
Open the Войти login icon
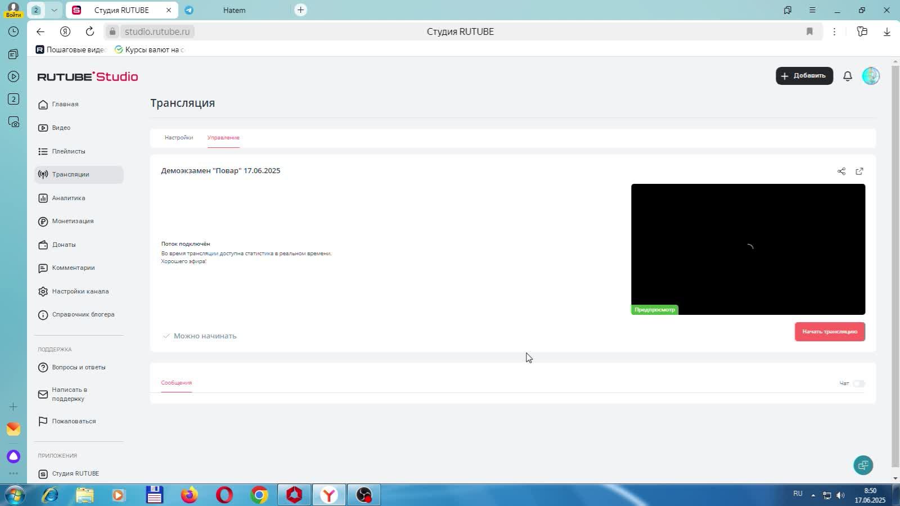13,10
